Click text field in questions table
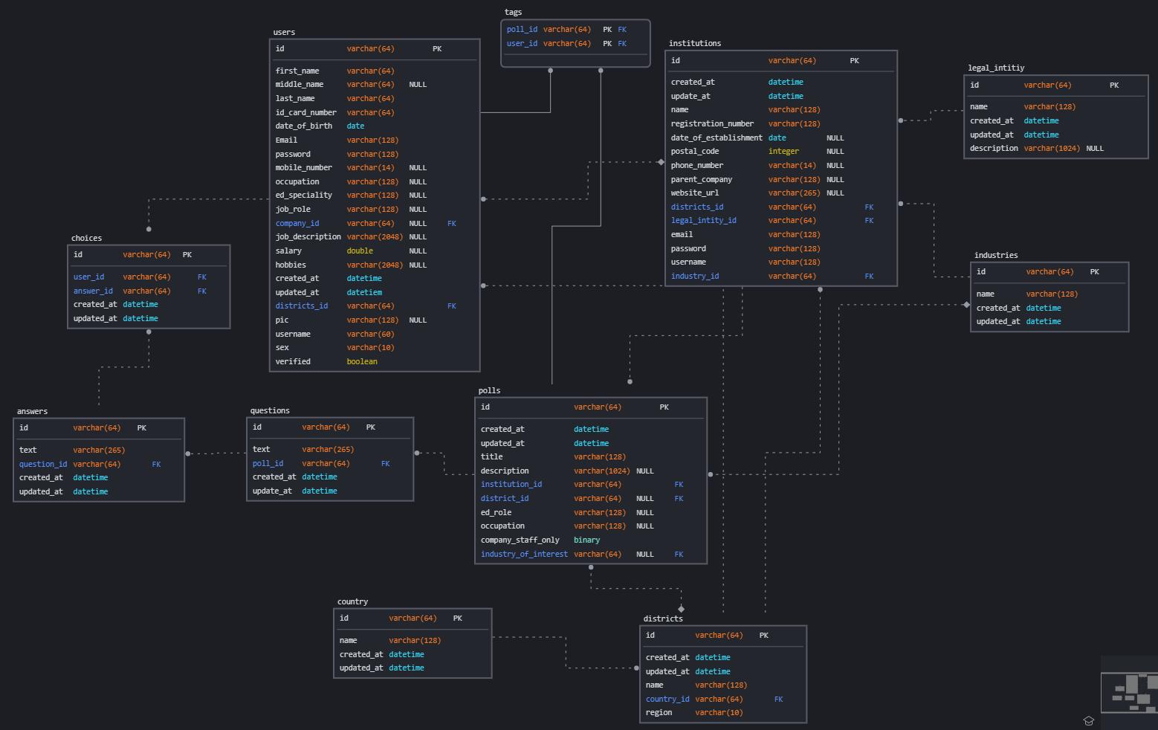Viewport: 1158px width, 730px height. [330, 450]
